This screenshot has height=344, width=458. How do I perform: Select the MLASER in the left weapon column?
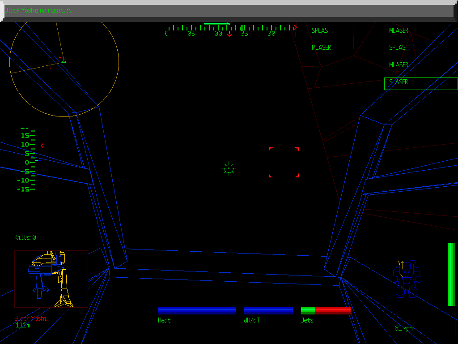(x=321, y=47)
